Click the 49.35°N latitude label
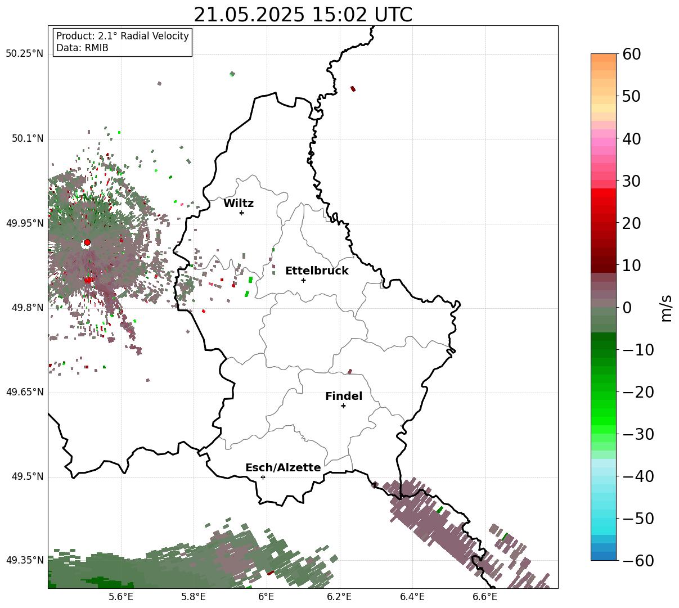The image size is (679, 608). click(x=24, y=560)
